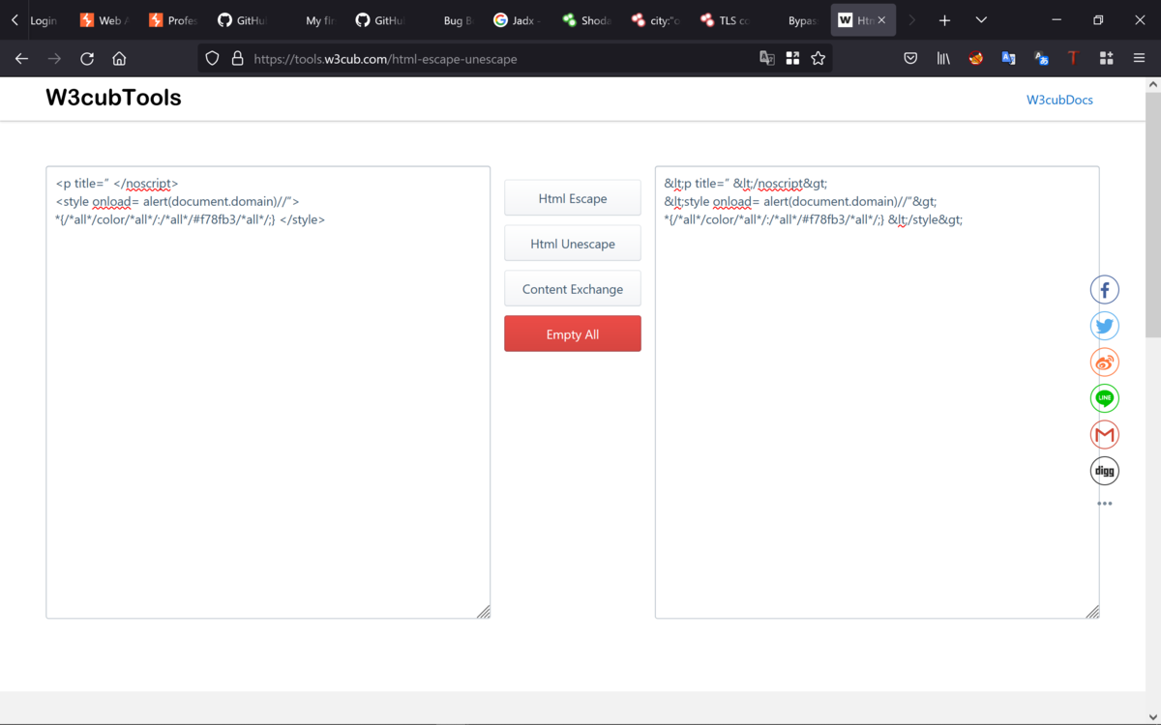Share page on Facebook
This screenshot has height=725, width=1161.
(1105, 290)
